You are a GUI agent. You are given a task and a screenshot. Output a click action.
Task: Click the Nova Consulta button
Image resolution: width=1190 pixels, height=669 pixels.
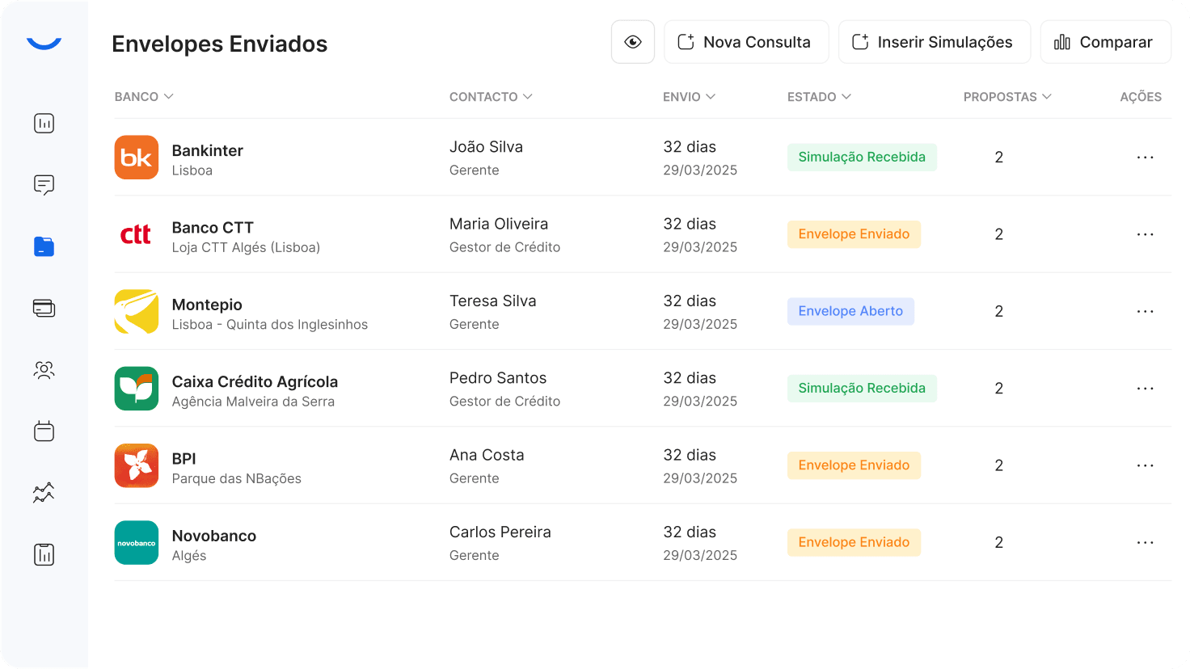coord(746,41)
